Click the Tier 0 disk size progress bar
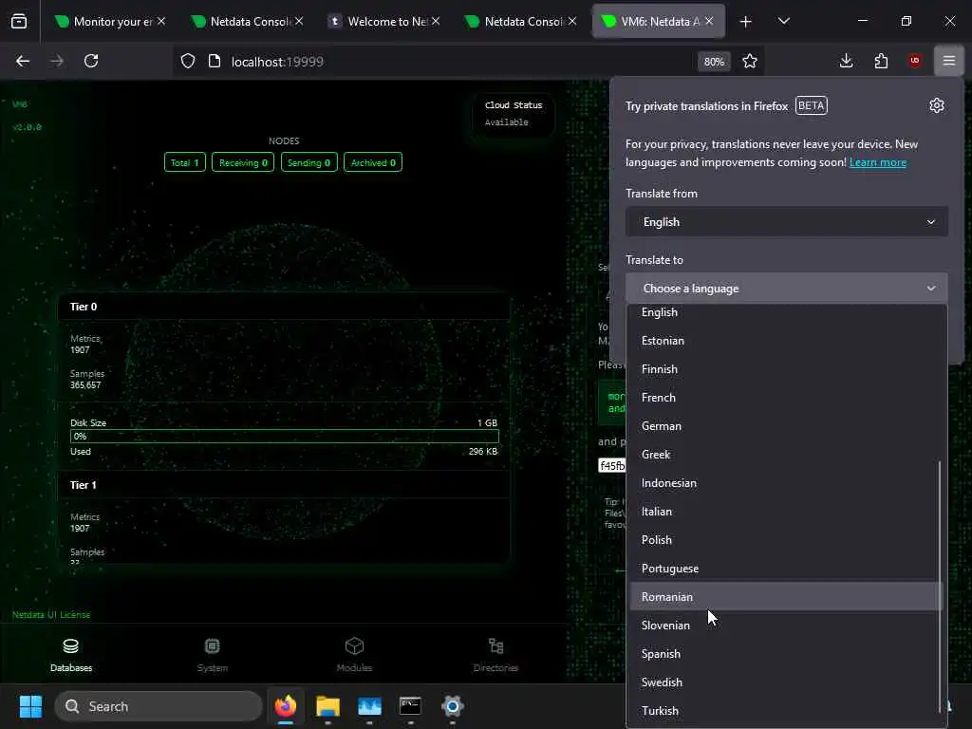This screenshot has height=729, width=972. pyautogui.click(x=285, y=437)
